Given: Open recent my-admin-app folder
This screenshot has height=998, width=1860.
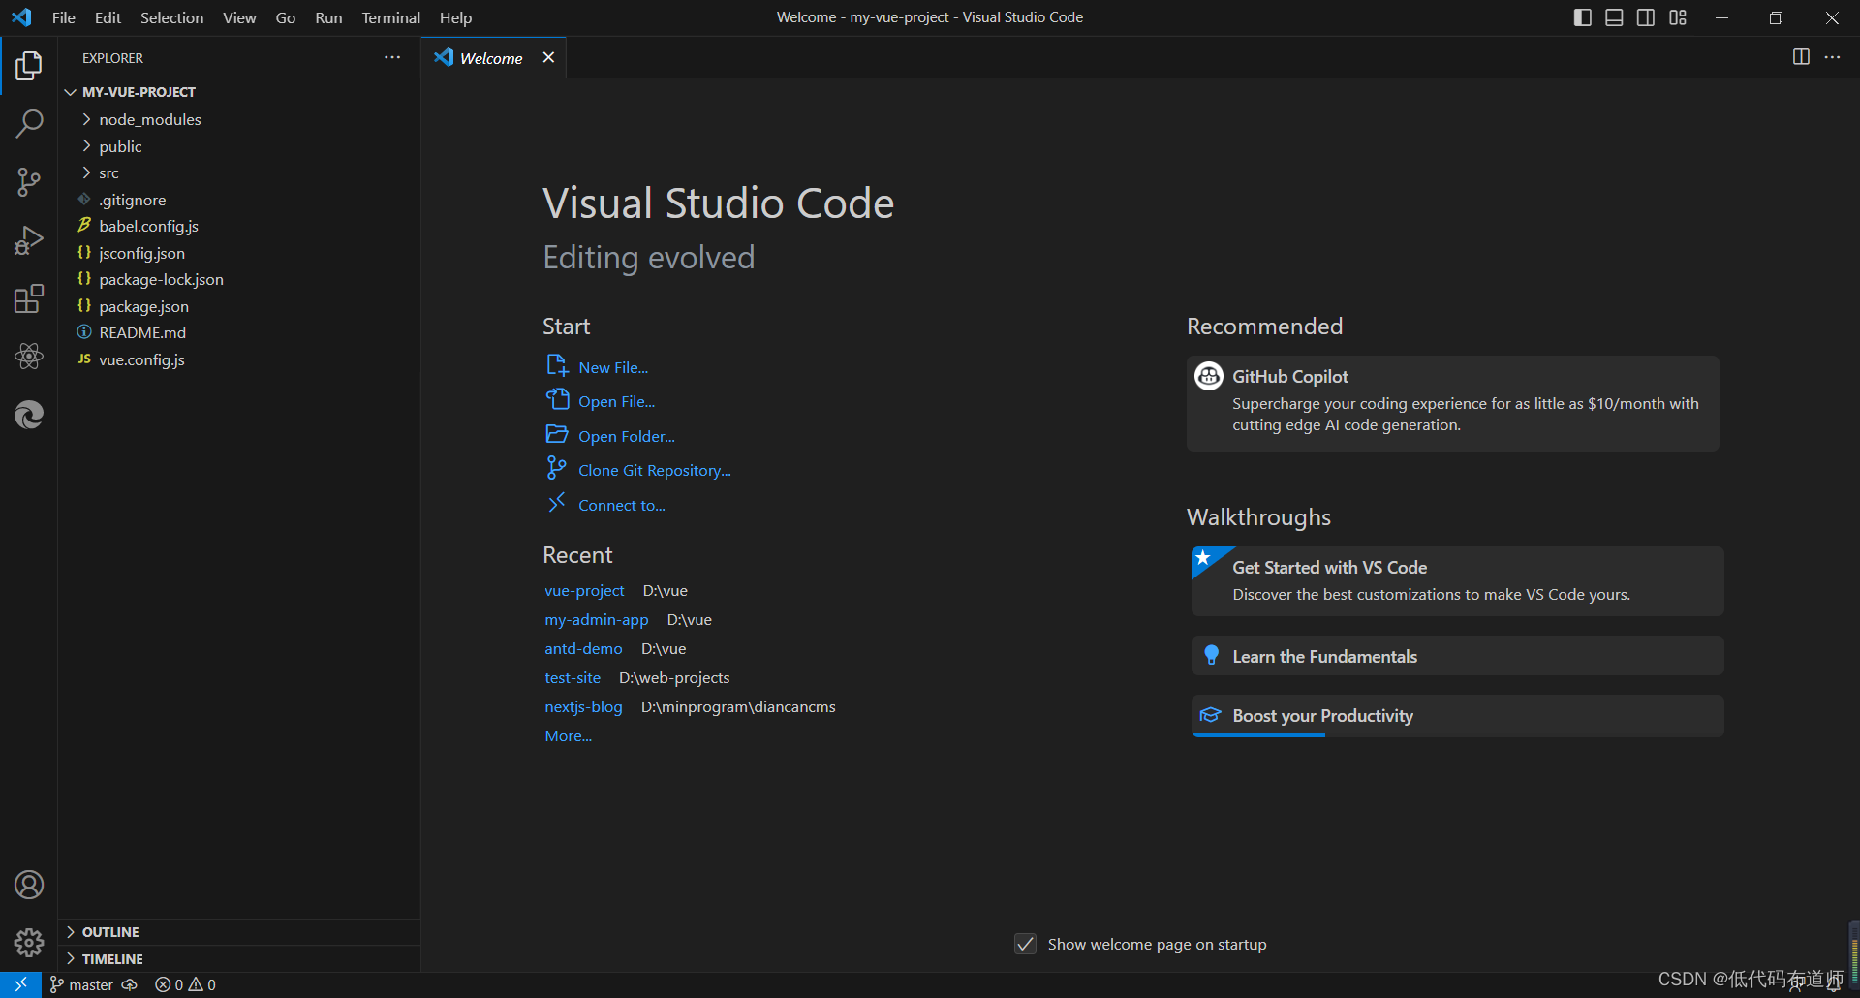Looking at the screenshot, I should (597, 619).
